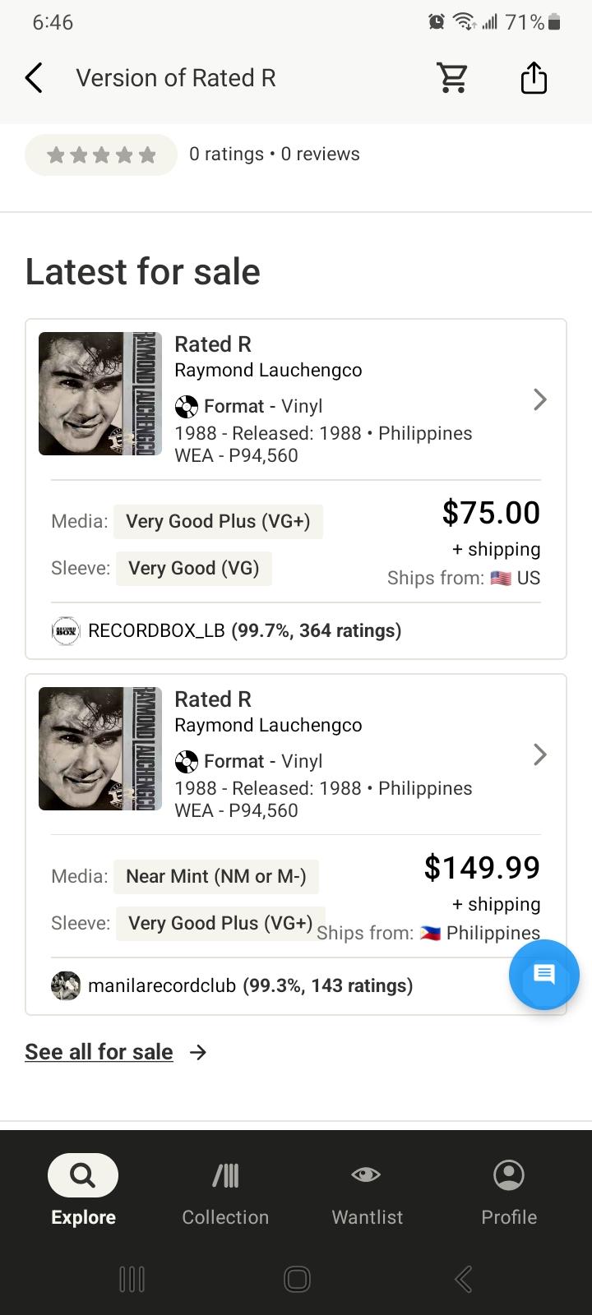Follow the arrow beside See all for sale

198,1052
